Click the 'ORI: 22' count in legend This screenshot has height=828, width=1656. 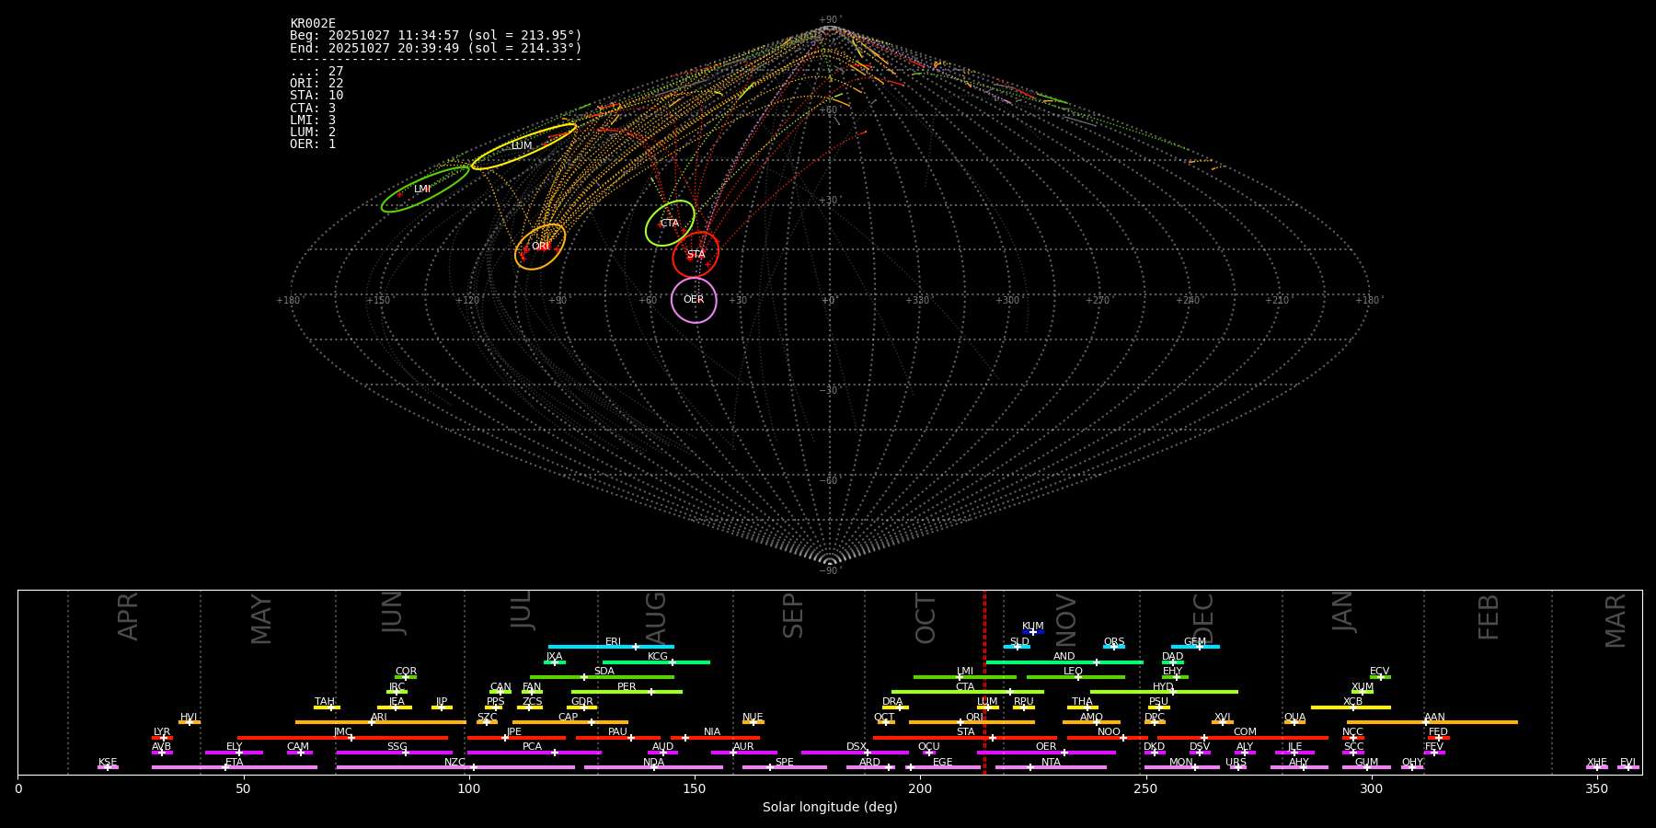(316, 84)
